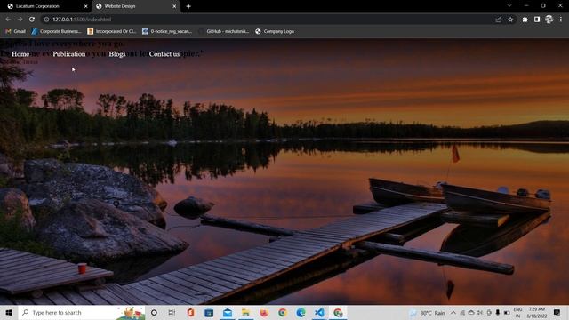Open the Gmail bookmark
569x320 pixels.
click(16, 32)
